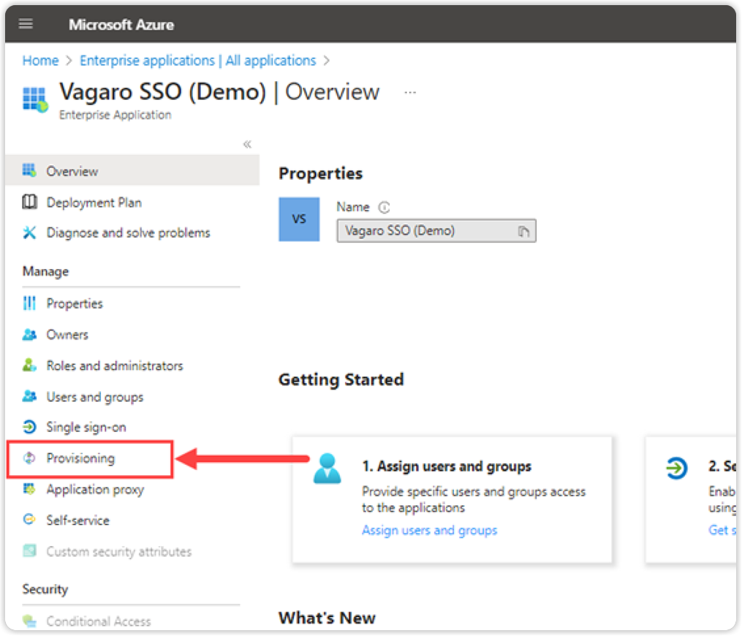Open Properties under Manage
Screen dimensions: 742x636
pos(75,303)
